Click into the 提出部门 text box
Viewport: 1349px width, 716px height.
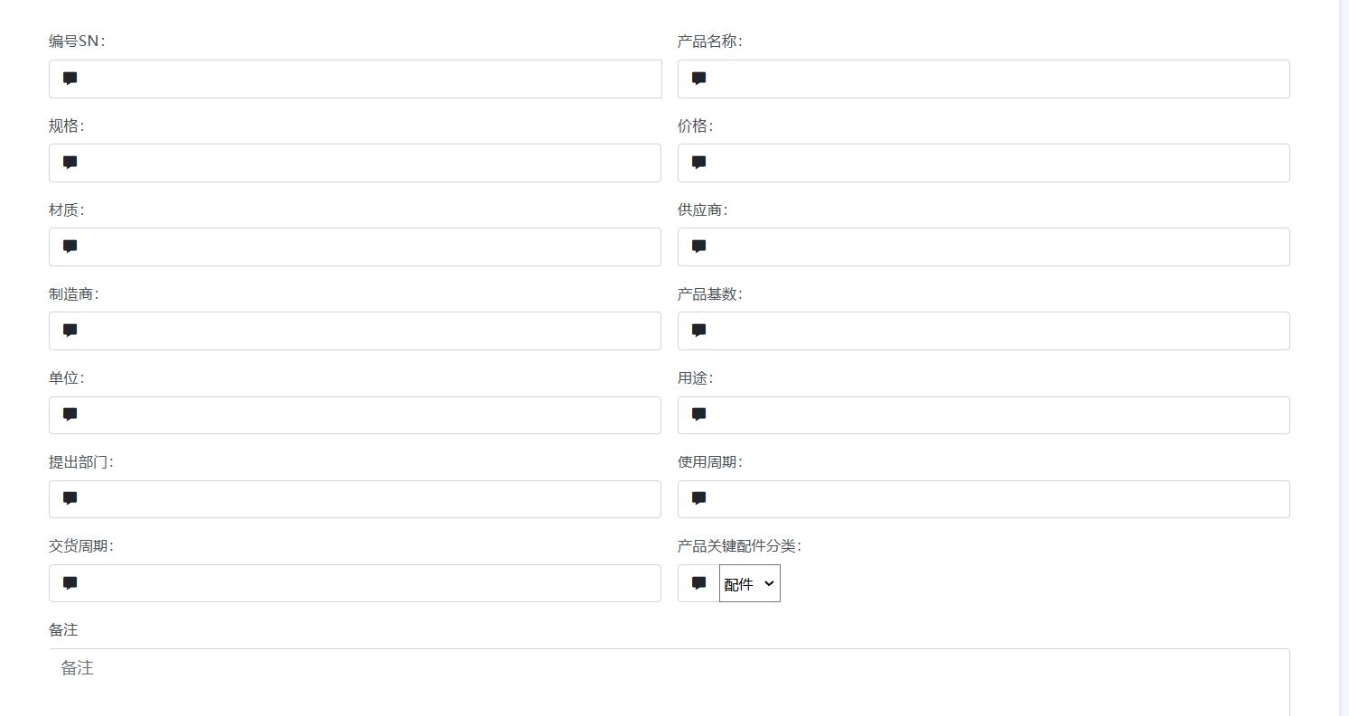370,499
